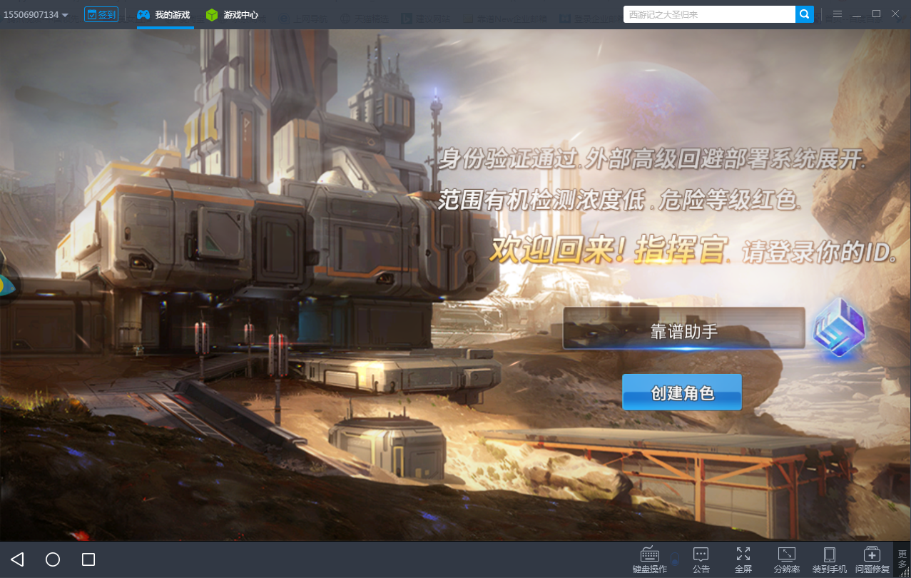The image size is (911, 578).
Task: Expand the 更多 more tools
Action: (902, 560)
